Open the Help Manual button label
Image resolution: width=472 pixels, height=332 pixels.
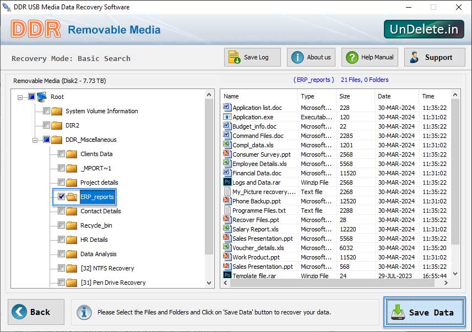pos(377,57)
